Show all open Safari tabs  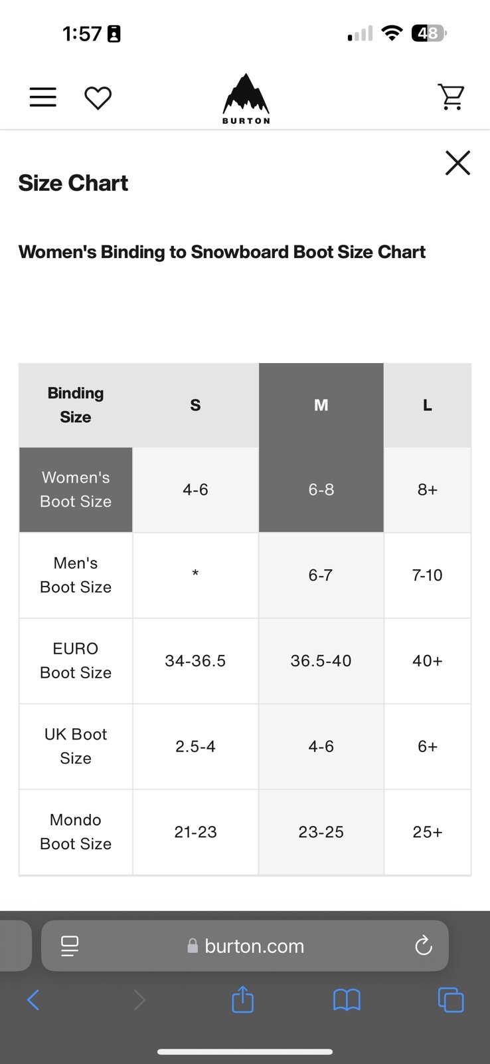tap(451, 999)
